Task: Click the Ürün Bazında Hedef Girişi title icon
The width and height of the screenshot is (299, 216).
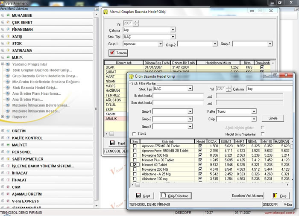Action: click(131, 76)
